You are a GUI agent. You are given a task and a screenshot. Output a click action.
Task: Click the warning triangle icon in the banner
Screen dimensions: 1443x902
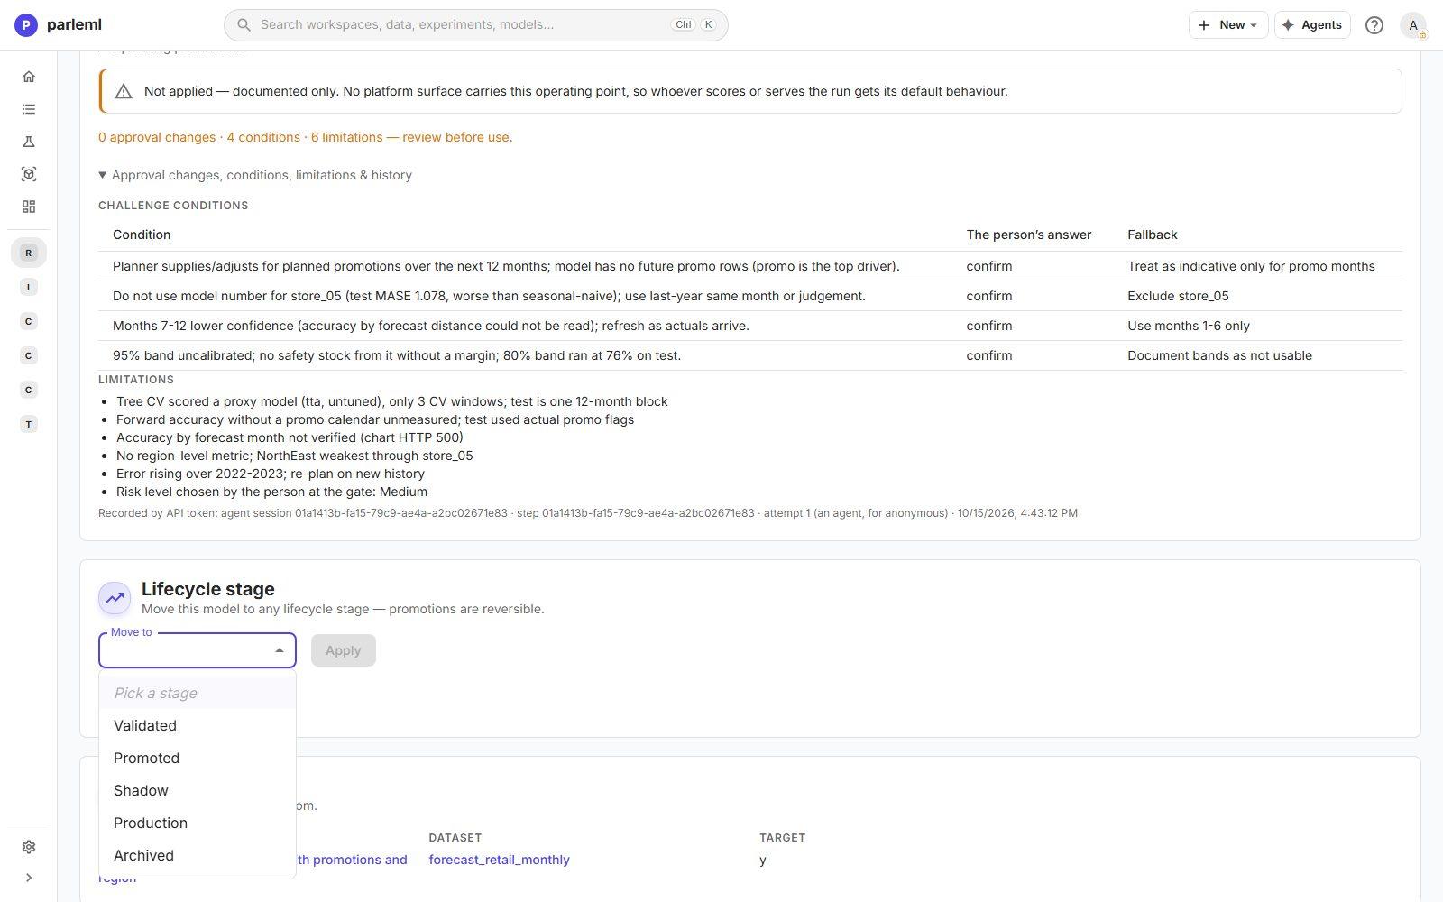(124, 91)
